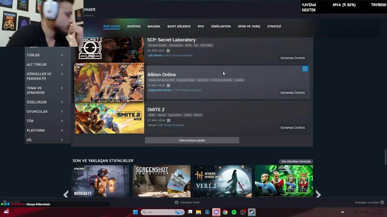Expand the DİL filter section

click(45, 140)
